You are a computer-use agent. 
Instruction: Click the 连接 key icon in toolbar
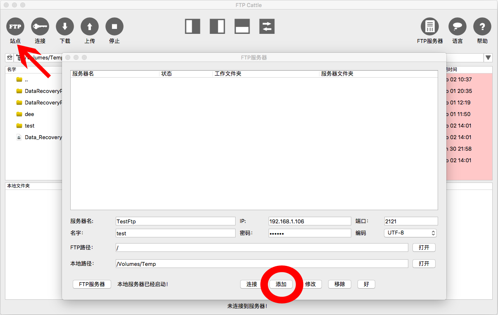tap(40, 26)
